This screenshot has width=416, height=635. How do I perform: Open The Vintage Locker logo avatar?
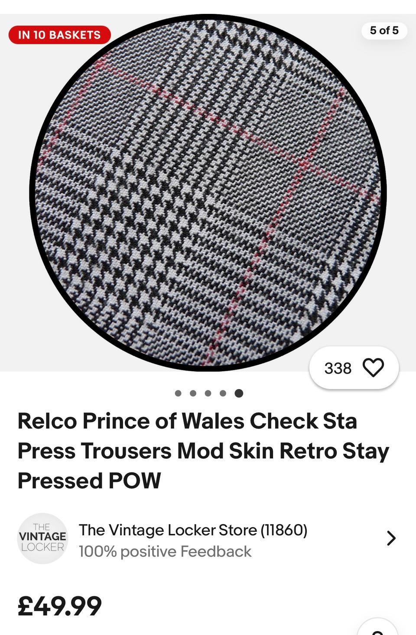point(42,538)
